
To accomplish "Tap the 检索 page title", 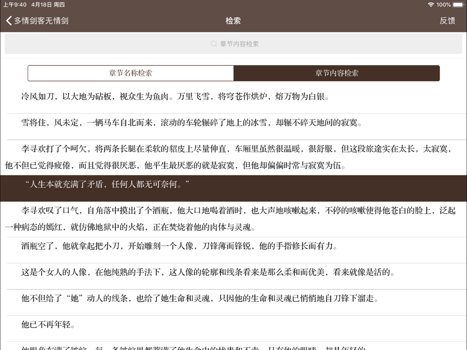I will point(233,21).
